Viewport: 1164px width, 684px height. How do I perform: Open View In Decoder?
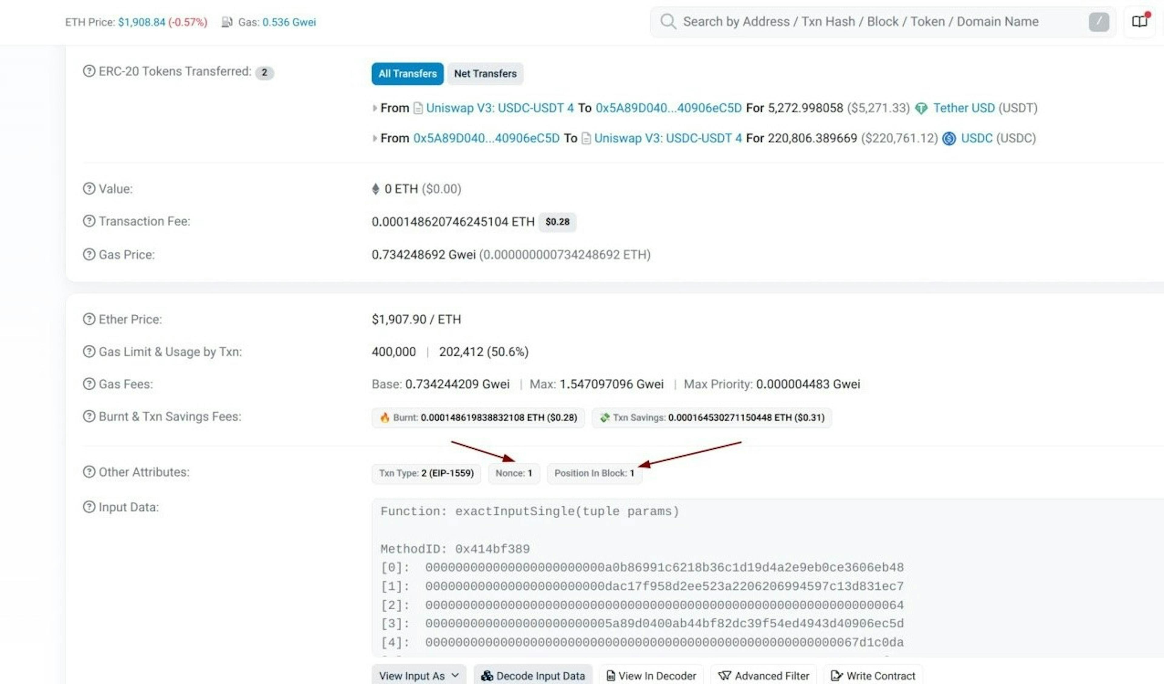click(651, 675)
